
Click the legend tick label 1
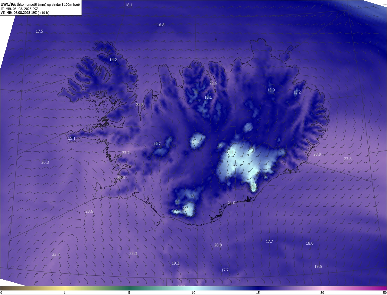click(x=65, y=293)
